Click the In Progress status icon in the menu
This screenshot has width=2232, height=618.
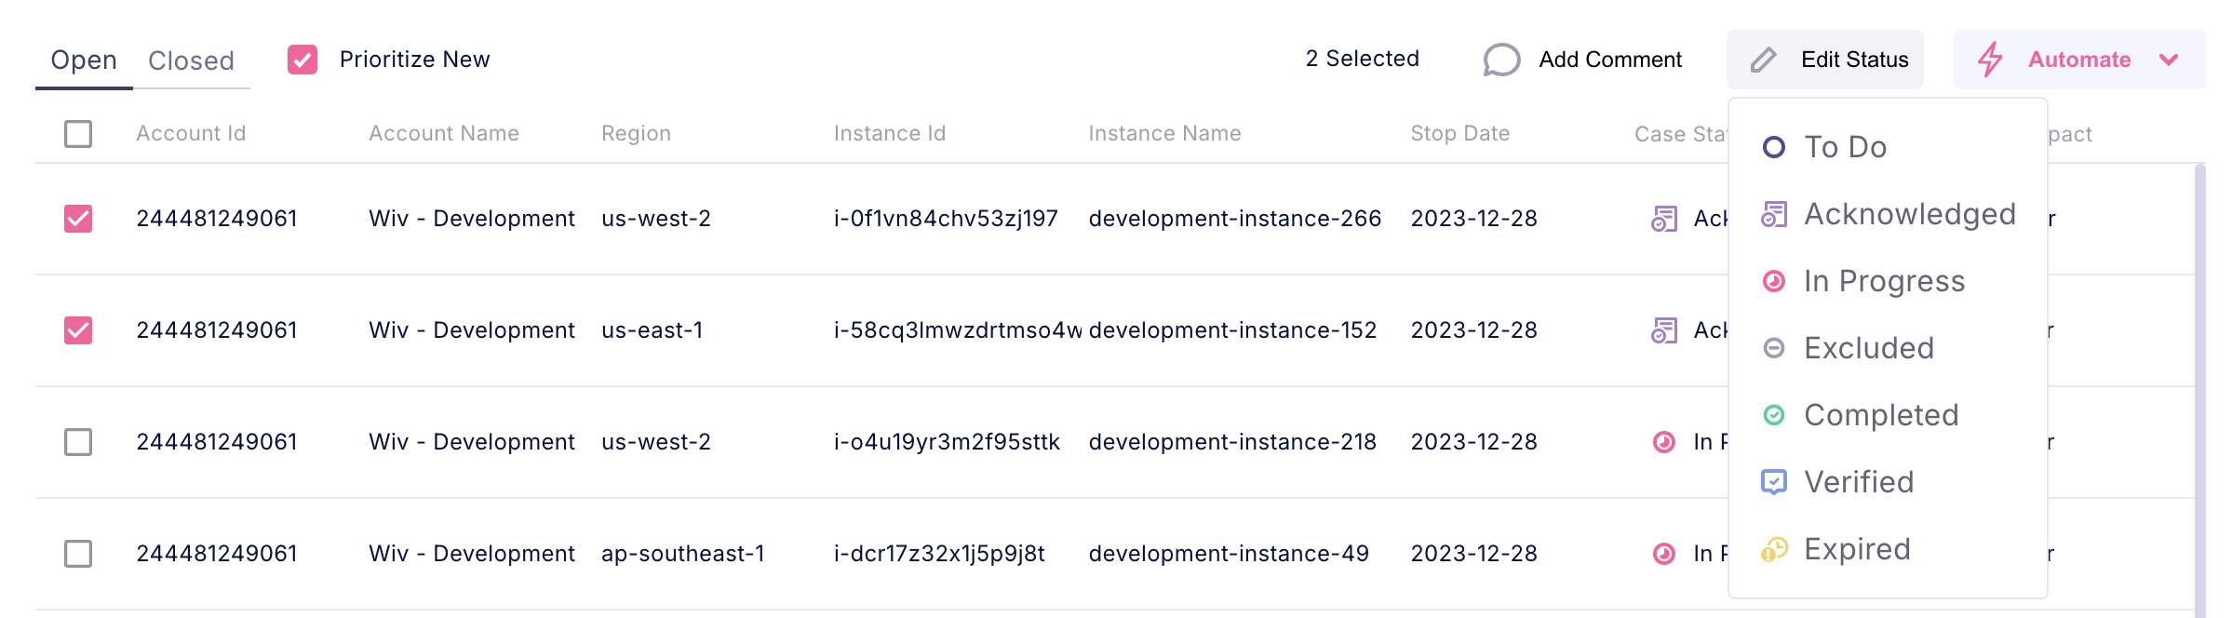tap(1774, 281)
